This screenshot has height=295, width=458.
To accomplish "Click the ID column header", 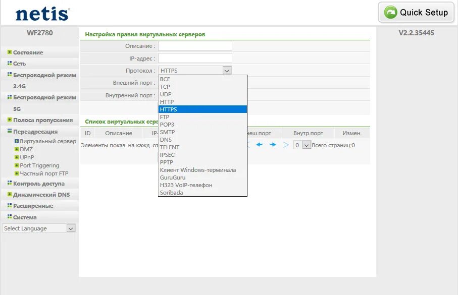I will (88, 133).
